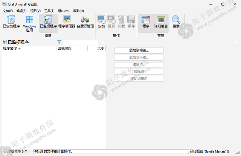This screenshot has width=241, height=156.
Task: Click the 保存 floppy disk icon
Action: (131, 22)
